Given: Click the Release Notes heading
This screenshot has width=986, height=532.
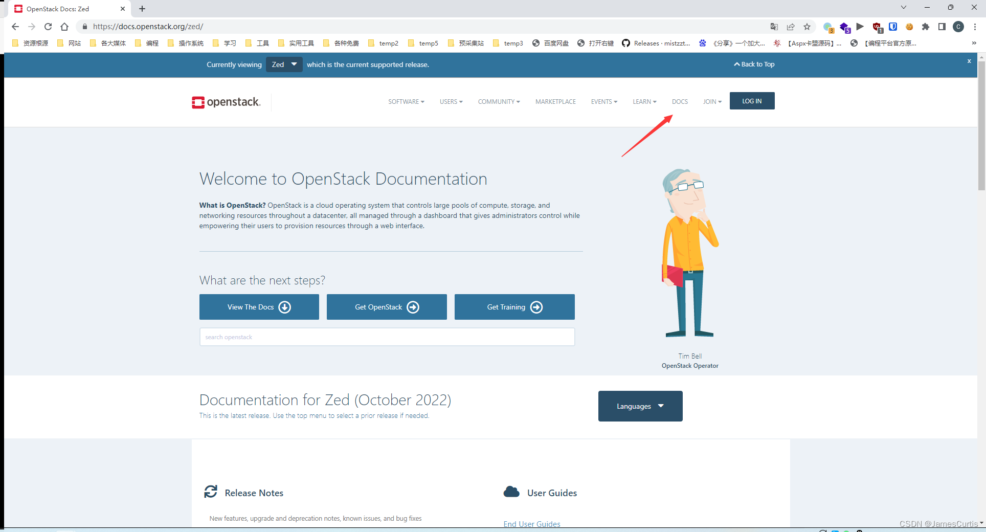Looking at the screenshot, I should tap(254, 493).
